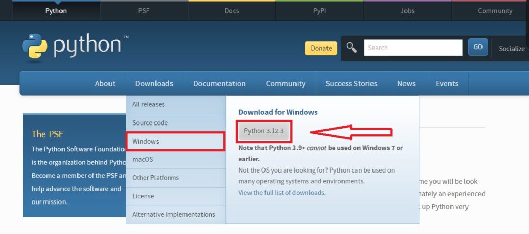The height and width of the screenshot is (234, 529).
Task: Switch to the PyPI top tab
Action: (319, 11)
